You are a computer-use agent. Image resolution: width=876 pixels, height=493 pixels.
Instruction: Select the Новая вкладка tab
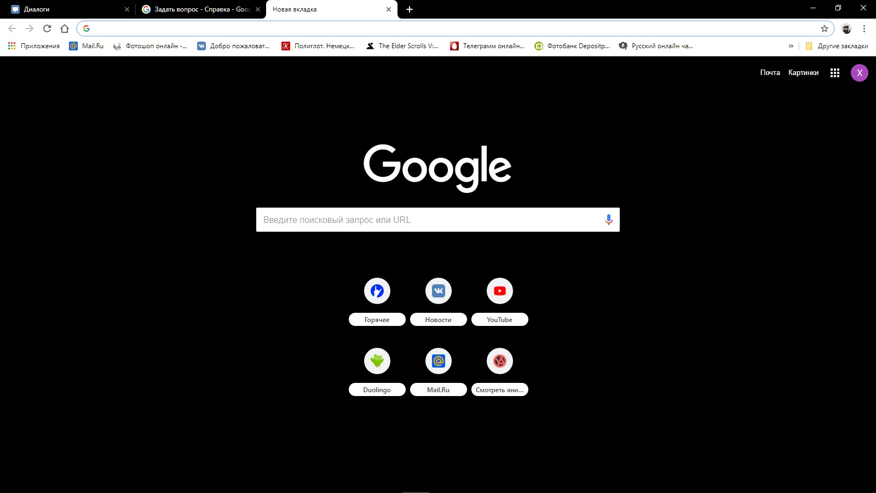332,9
